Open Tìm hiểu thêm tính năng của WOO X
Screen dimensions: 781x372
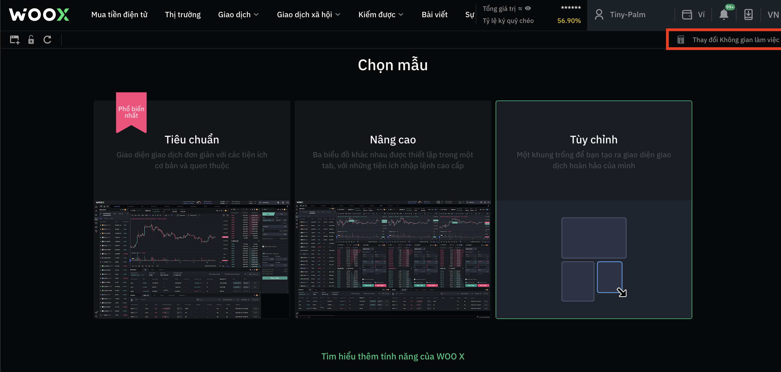[393, 356]
